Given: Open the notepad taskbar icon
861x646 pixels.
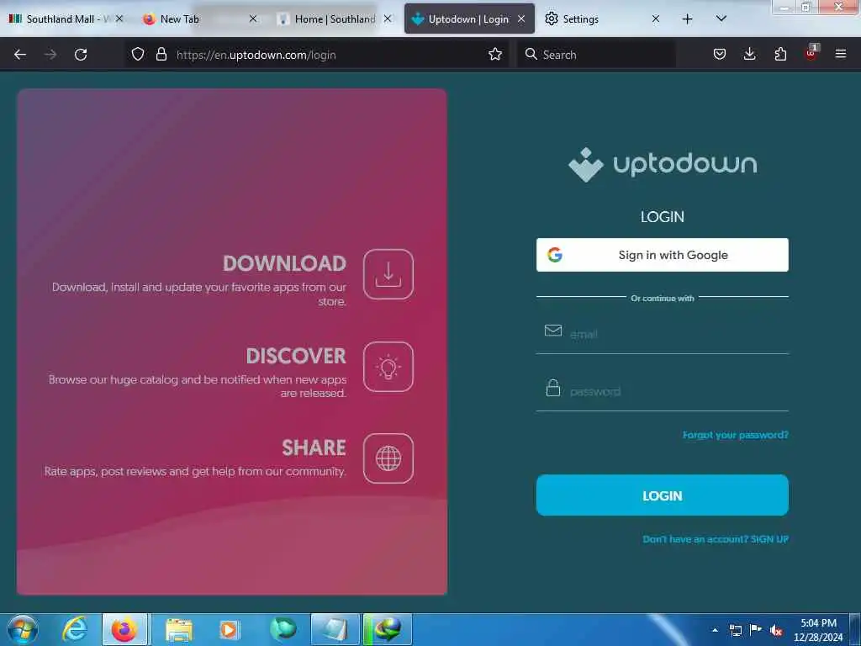Looking at the screenshot, I should coord(335,629).
